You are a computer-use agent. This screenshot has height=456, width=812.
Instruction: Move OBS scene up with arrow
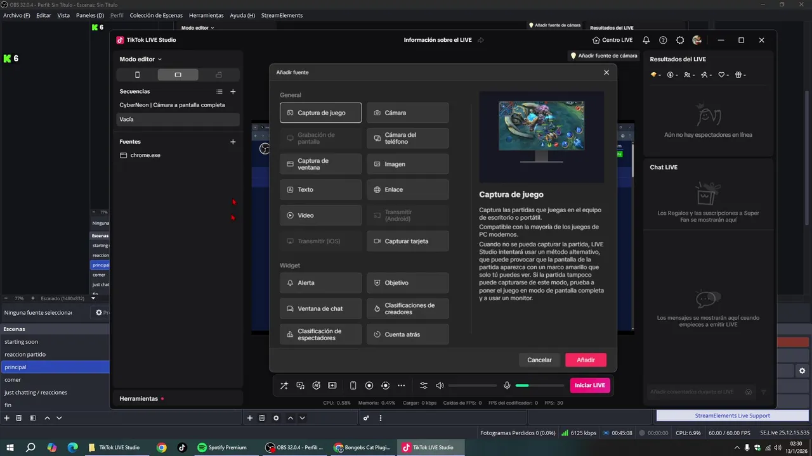click(x=47, y=418)
